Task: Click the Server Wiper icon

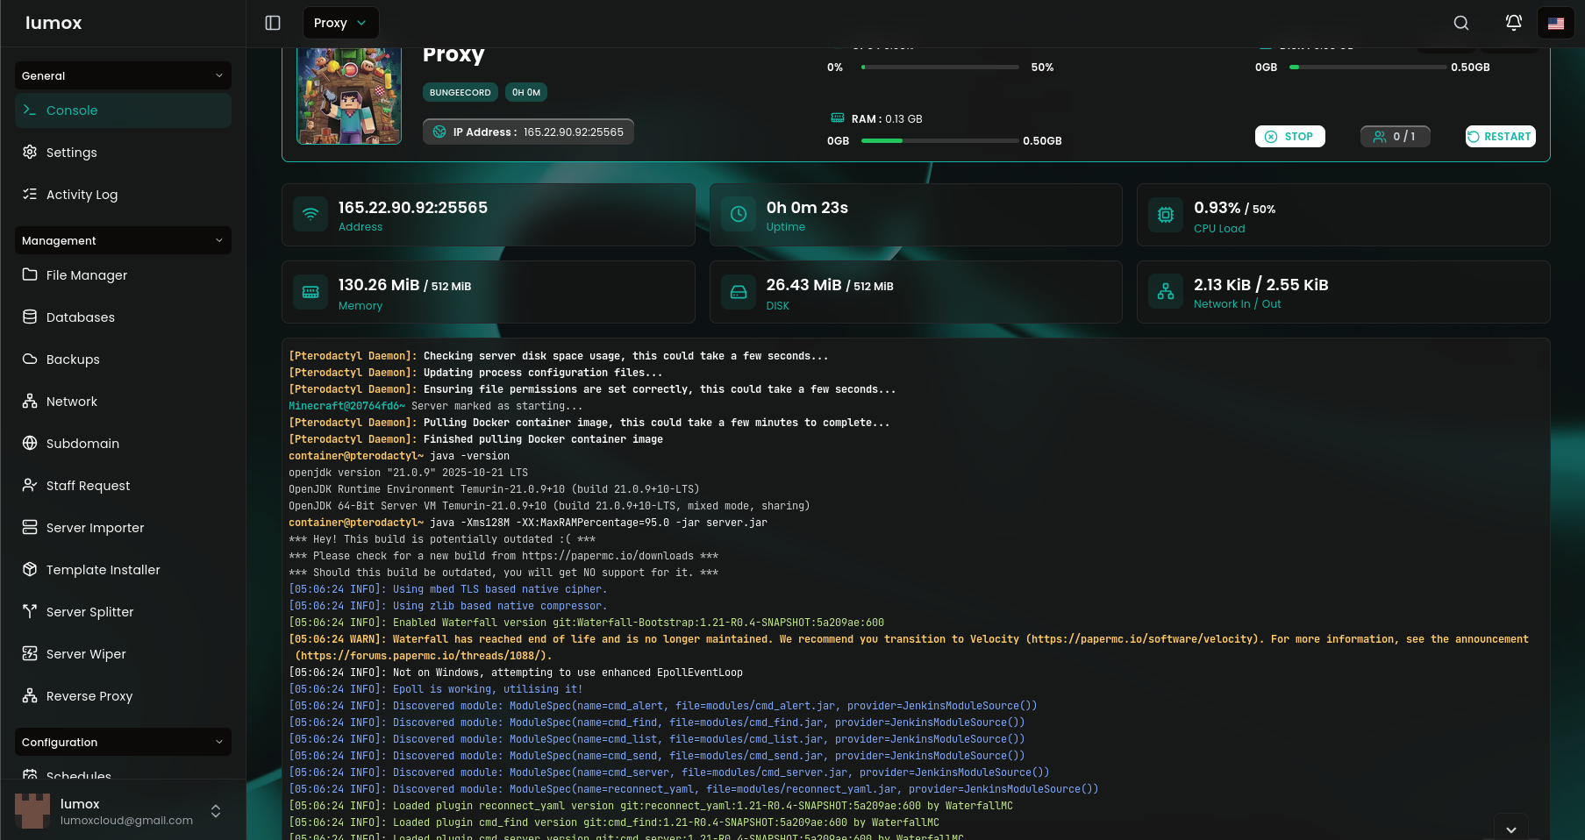Action: 32,654
